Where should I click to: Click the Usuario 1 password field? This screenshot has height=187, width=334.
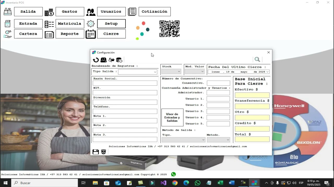tap(218, 99)
